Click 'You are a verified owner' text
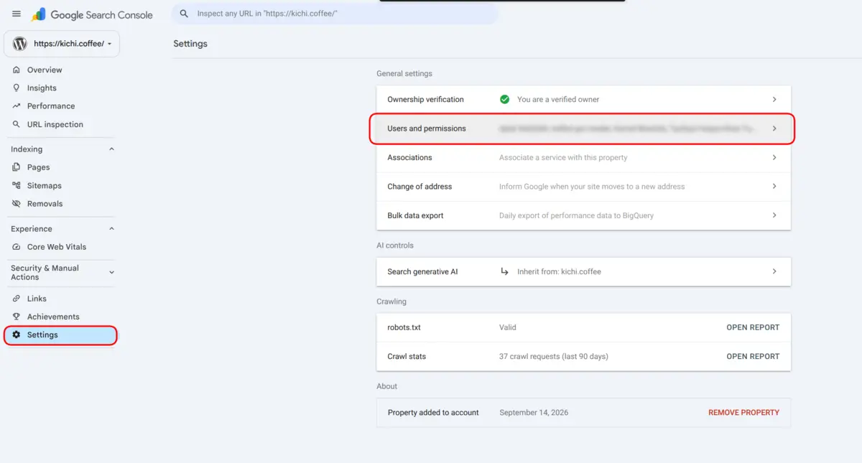The image size is (862, 463). (x=558, y=99)
